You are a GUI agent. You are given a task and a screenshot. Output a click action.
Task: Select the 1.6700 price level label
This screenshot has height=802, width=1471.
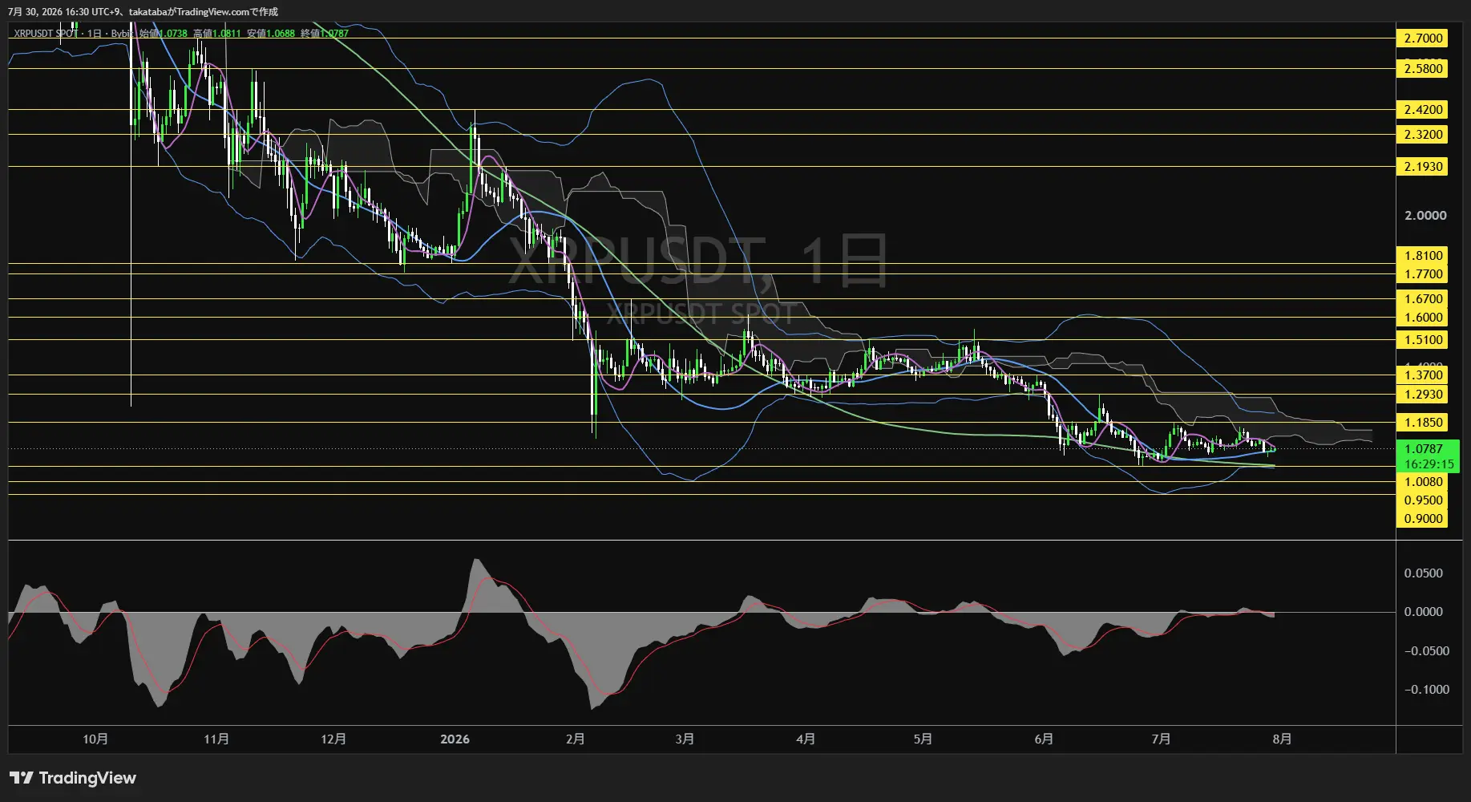click(1423, 298)
